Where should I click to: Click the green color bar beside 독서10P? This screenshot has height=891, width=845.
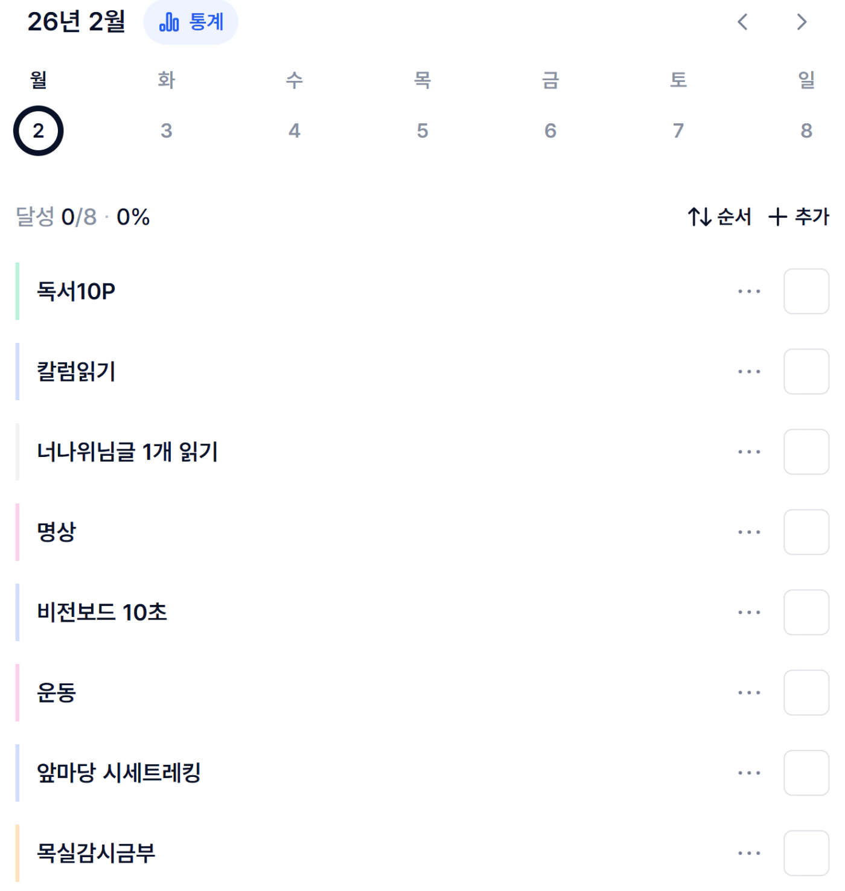pos(18,292)
